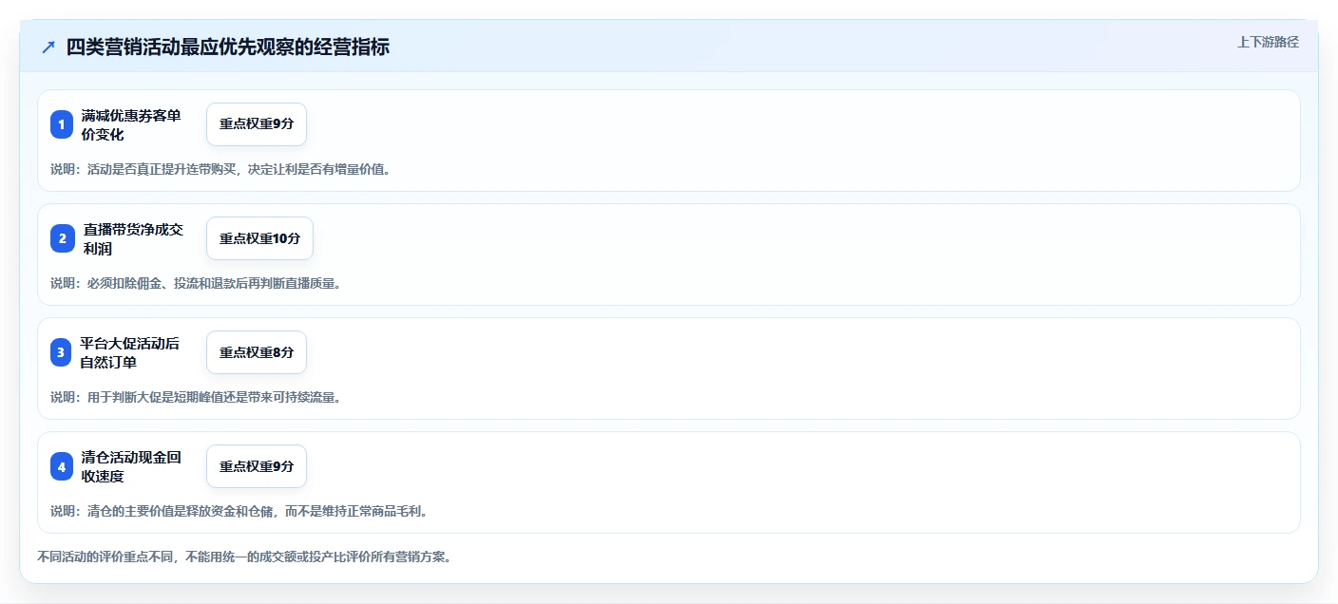This screenshot has height=604, width=1338.
Task: Select the item 清仓活动现金回收速度
Action: (x=131, y=466)
